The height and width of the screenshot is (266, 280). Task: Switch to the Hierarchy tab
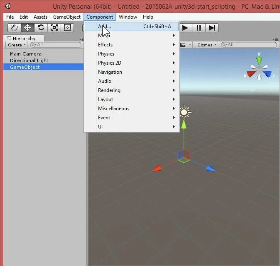[24, 38]
